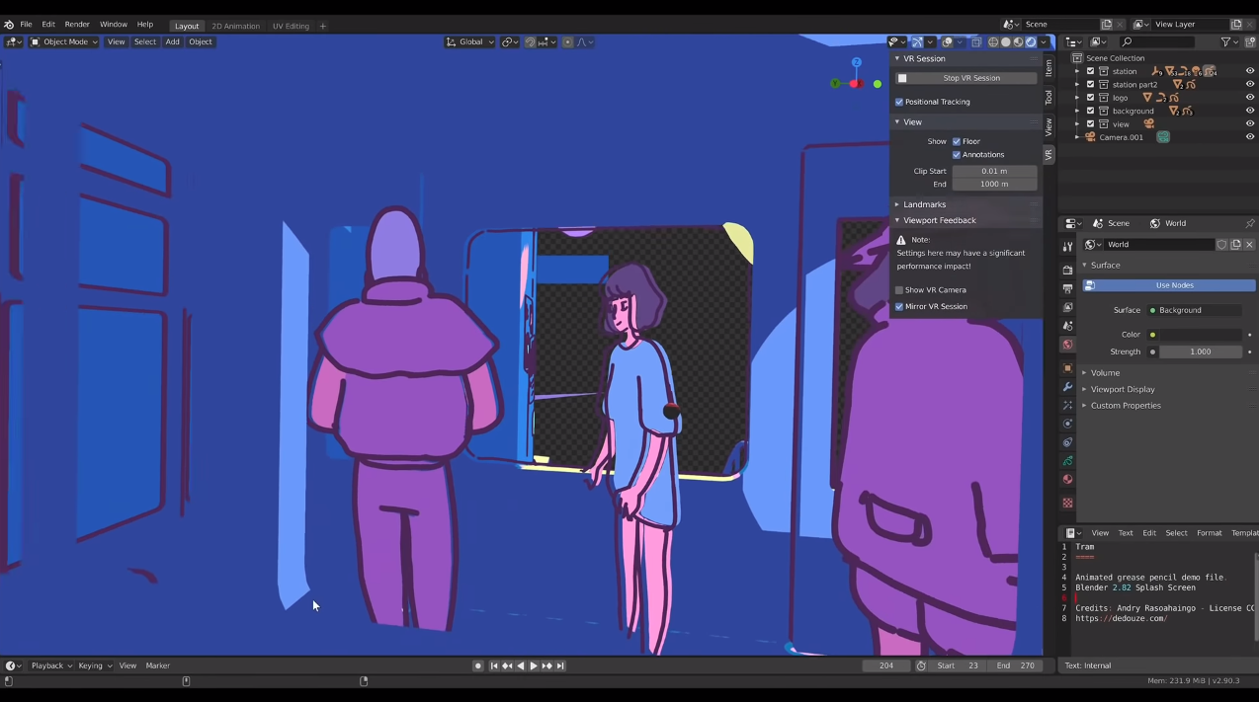1259x702 pixels.
Task: Open the Output properties tab icon
Action: pyautogui.click(x=1067, y=288)
